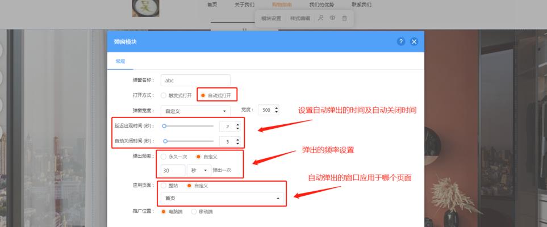547x227 pixels.
Task: Go to 首页 in the site navigation
Action: [212, 5]
